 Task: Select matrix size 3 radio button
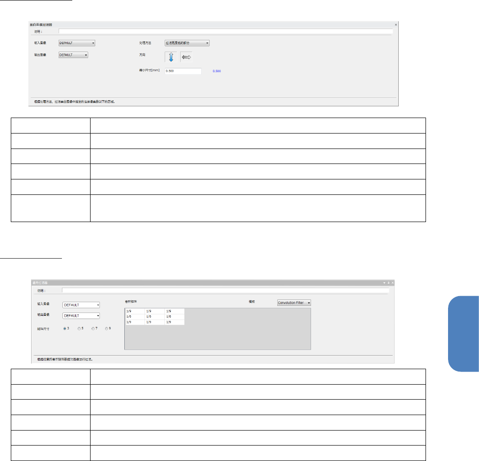[x=65, y=328]
